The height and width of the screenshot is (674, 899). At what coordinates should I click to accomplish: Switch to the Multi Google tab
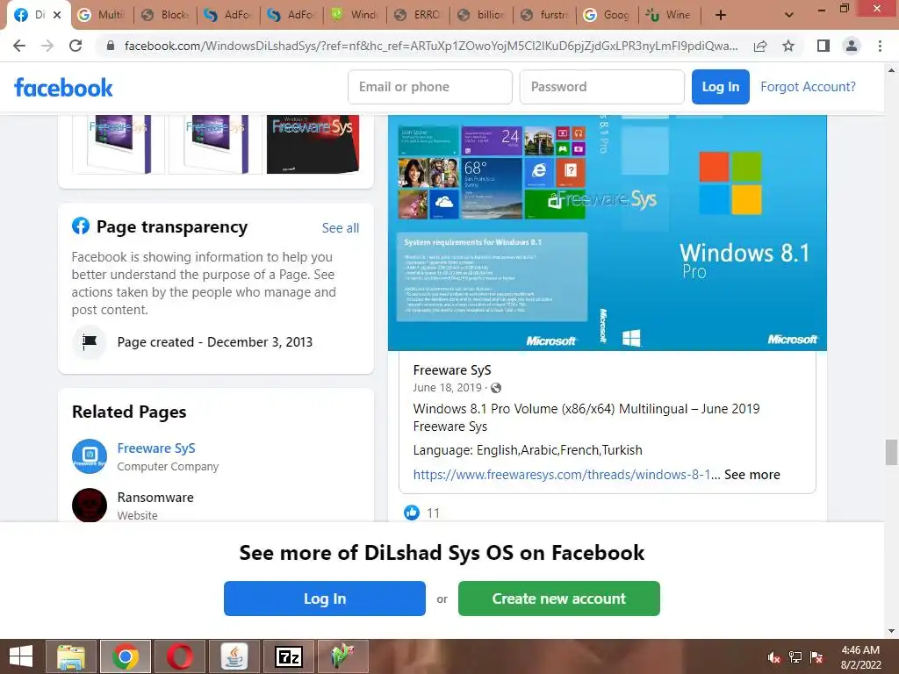[102, 15]
